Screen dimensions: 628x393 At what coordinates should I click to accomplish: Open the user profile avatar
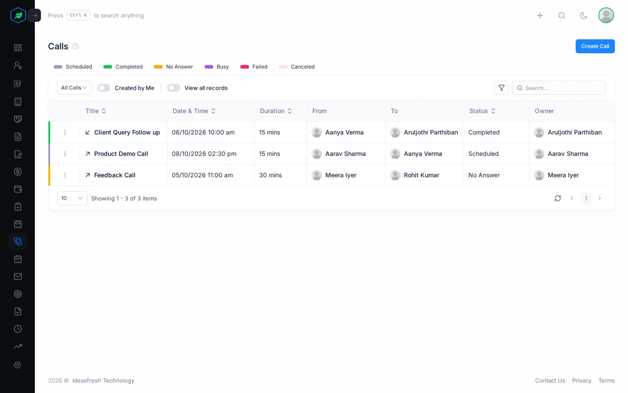[606, 15]
